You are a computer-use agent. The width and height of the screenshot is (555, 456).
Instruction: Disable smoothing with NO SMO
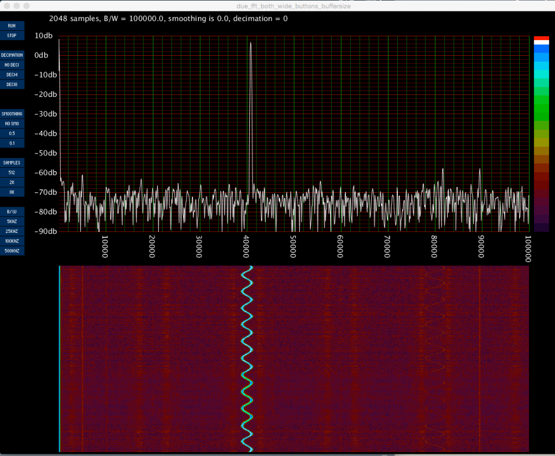click(x=12, y=123)
